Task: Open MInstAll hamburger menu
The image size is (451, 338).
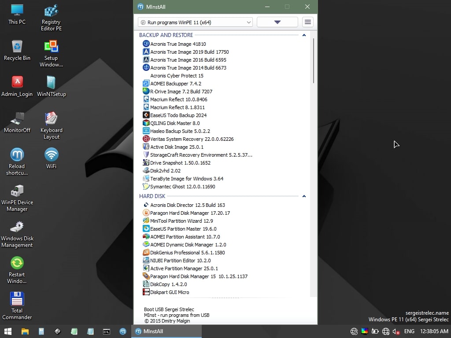Action: coord(308,22)
